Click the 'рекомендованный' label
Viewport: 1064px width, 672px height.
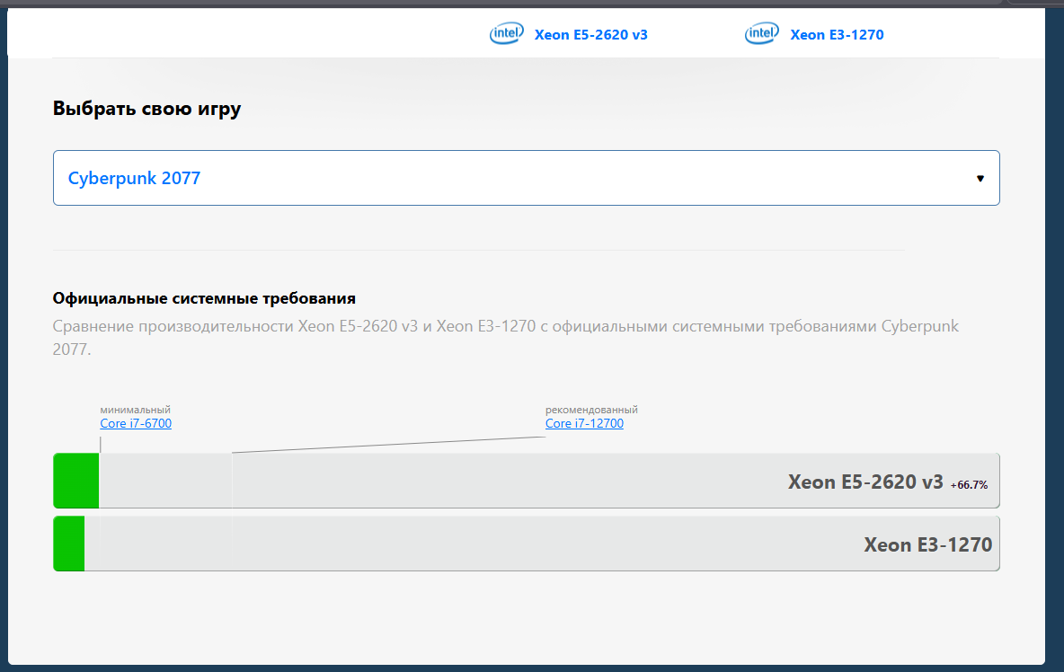pos(591,410)
